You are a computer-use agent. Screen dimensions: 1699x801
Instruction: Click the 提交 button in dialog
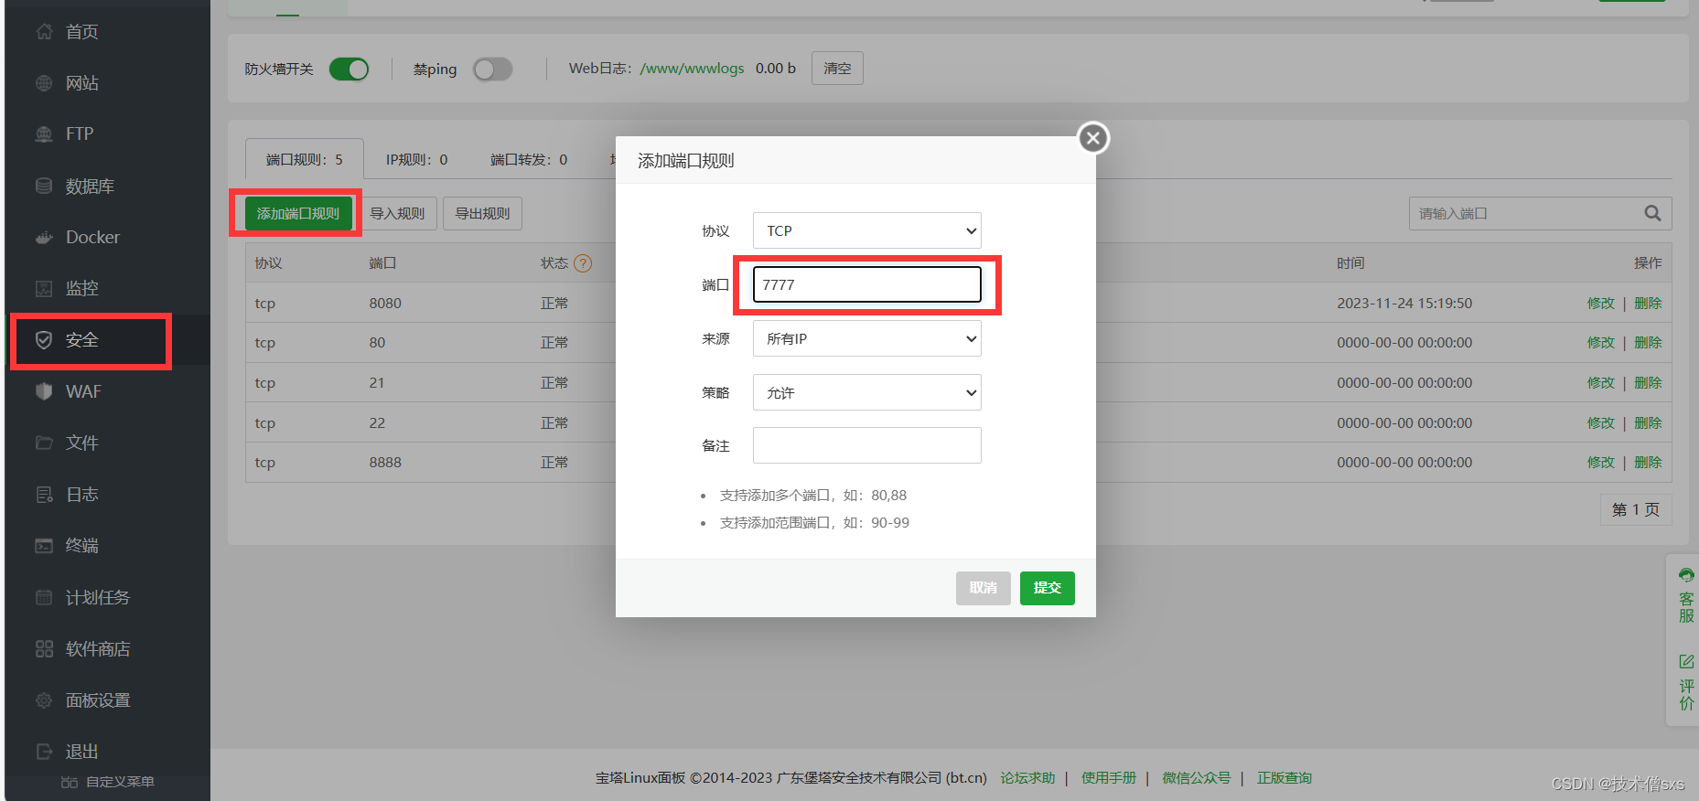click(1048, 588)
